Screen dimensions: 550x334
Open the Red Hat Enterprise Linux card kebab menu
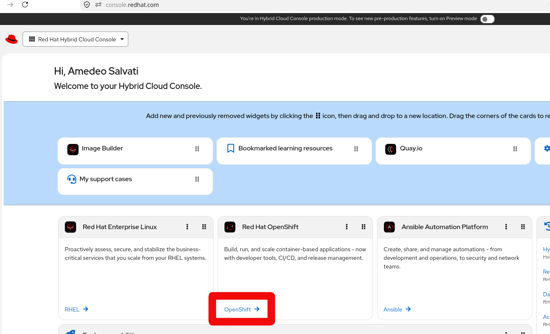[x=187, y=227]
